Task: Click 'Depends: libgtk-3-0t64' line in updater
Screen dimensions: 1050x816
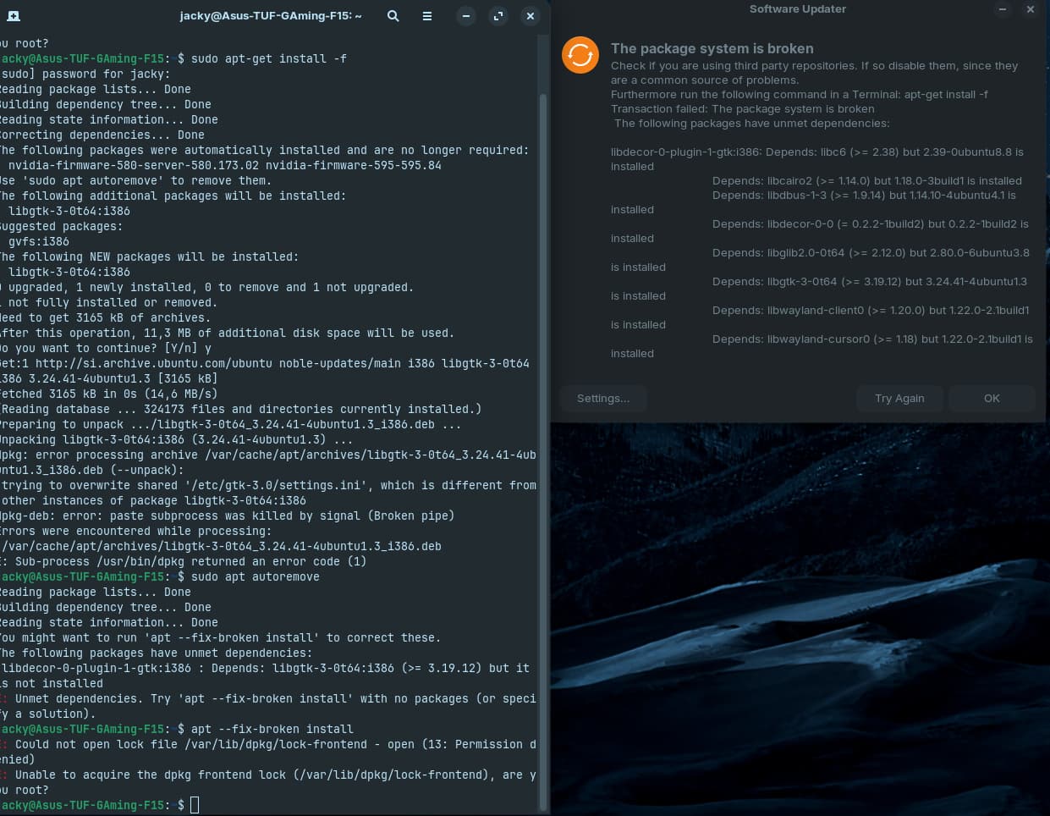Action: point(870,282)
